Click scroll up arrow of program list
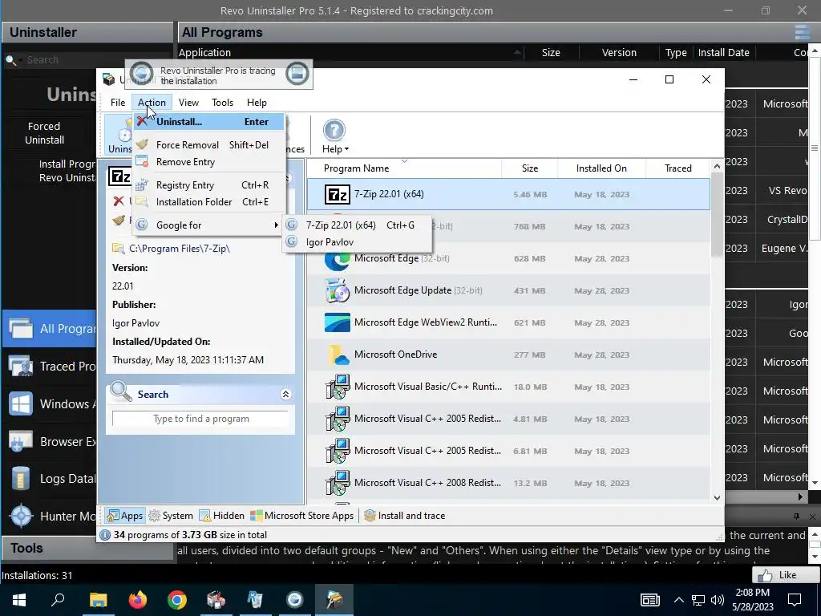Viewport: 821px width, 616px height. click(717, 167)
